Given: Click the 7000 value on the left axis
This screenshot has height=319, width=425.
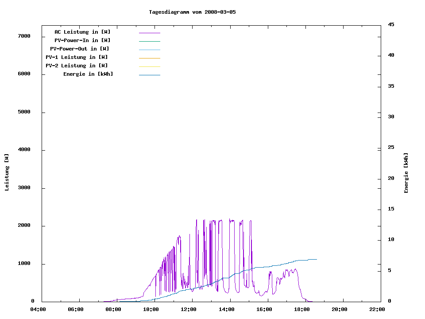Looking at the screenshot, I should (23, 36).
